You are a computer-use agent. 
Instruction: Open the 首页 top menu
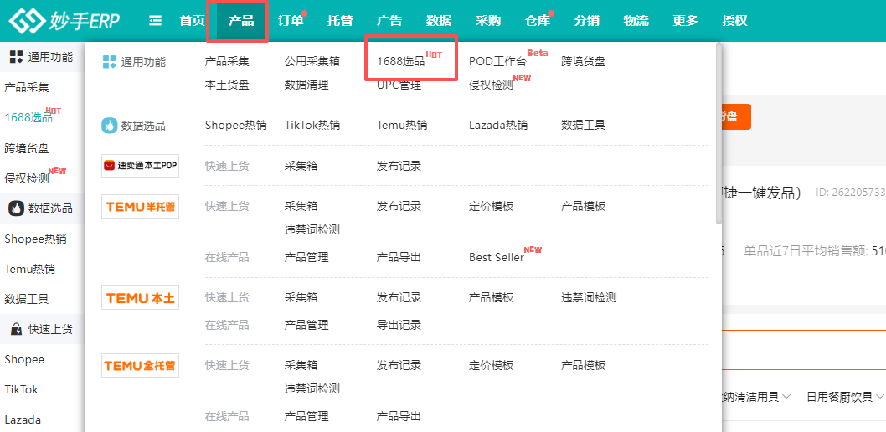(x=192, y=21)
